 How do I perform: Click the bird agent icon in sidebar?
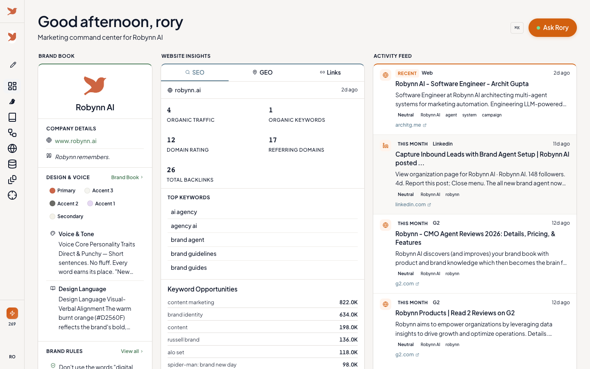pos(12,101)
